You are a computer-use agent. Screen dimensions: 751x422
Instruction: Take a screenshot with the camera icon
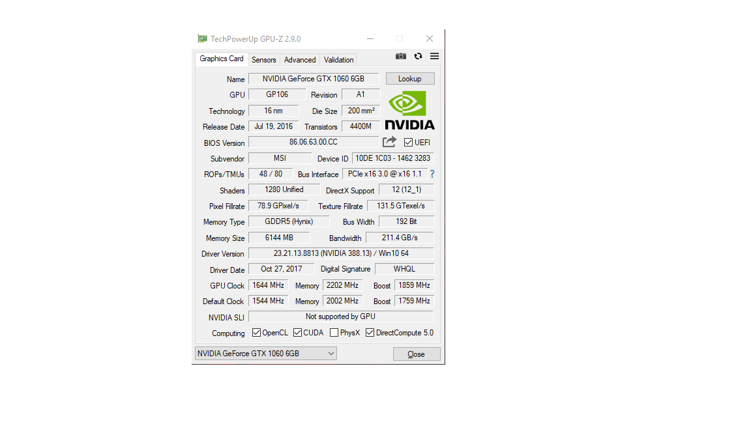click(401, 57)
